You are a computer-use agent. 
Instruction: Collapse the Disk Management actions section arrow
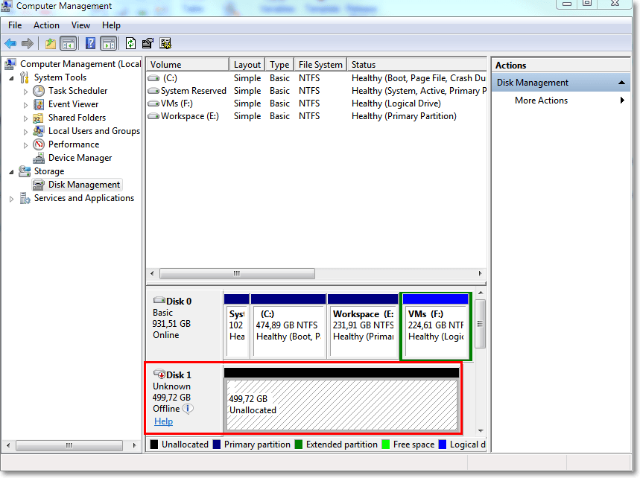(621, 83)
